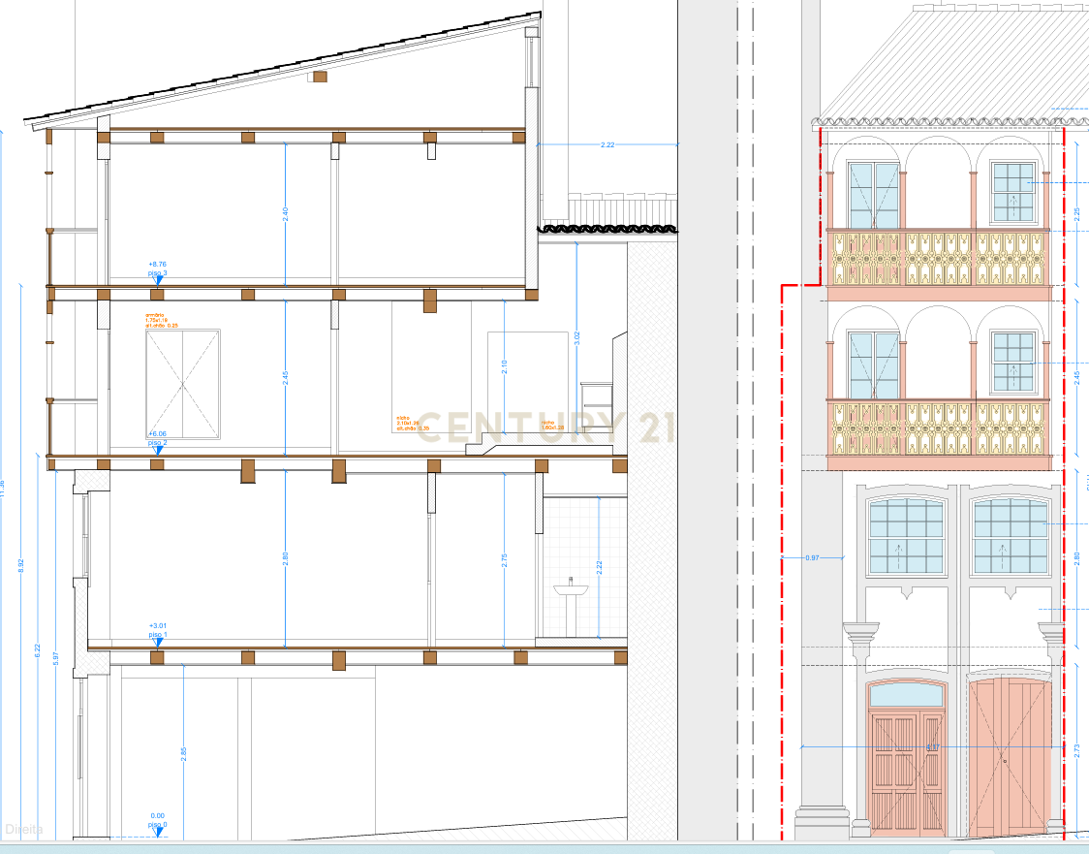Click the piso 1 elevation marker
1089x854 pixels.
pos(158,642)
